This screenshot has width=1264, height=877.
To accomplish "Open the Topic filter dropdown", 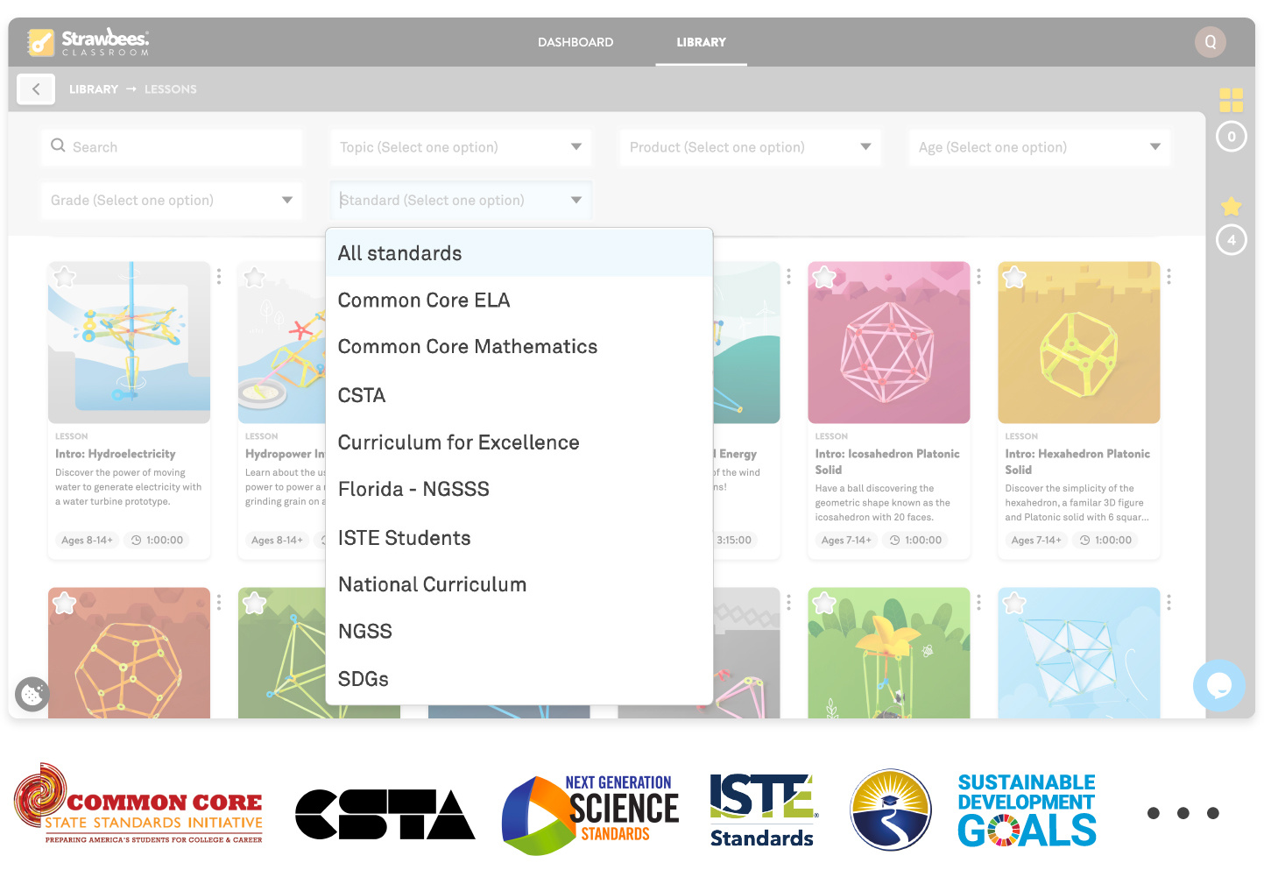I will coord(460,147).
